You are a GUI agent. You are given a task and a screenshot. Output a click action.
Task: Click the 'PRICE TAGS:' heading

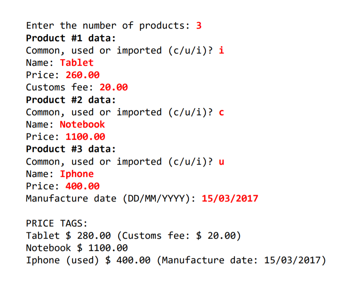coord(57,224)
